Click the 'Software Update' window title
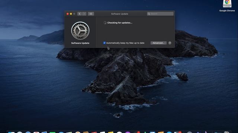The width and height of the screenshot is (238, 133). point(120,14)
